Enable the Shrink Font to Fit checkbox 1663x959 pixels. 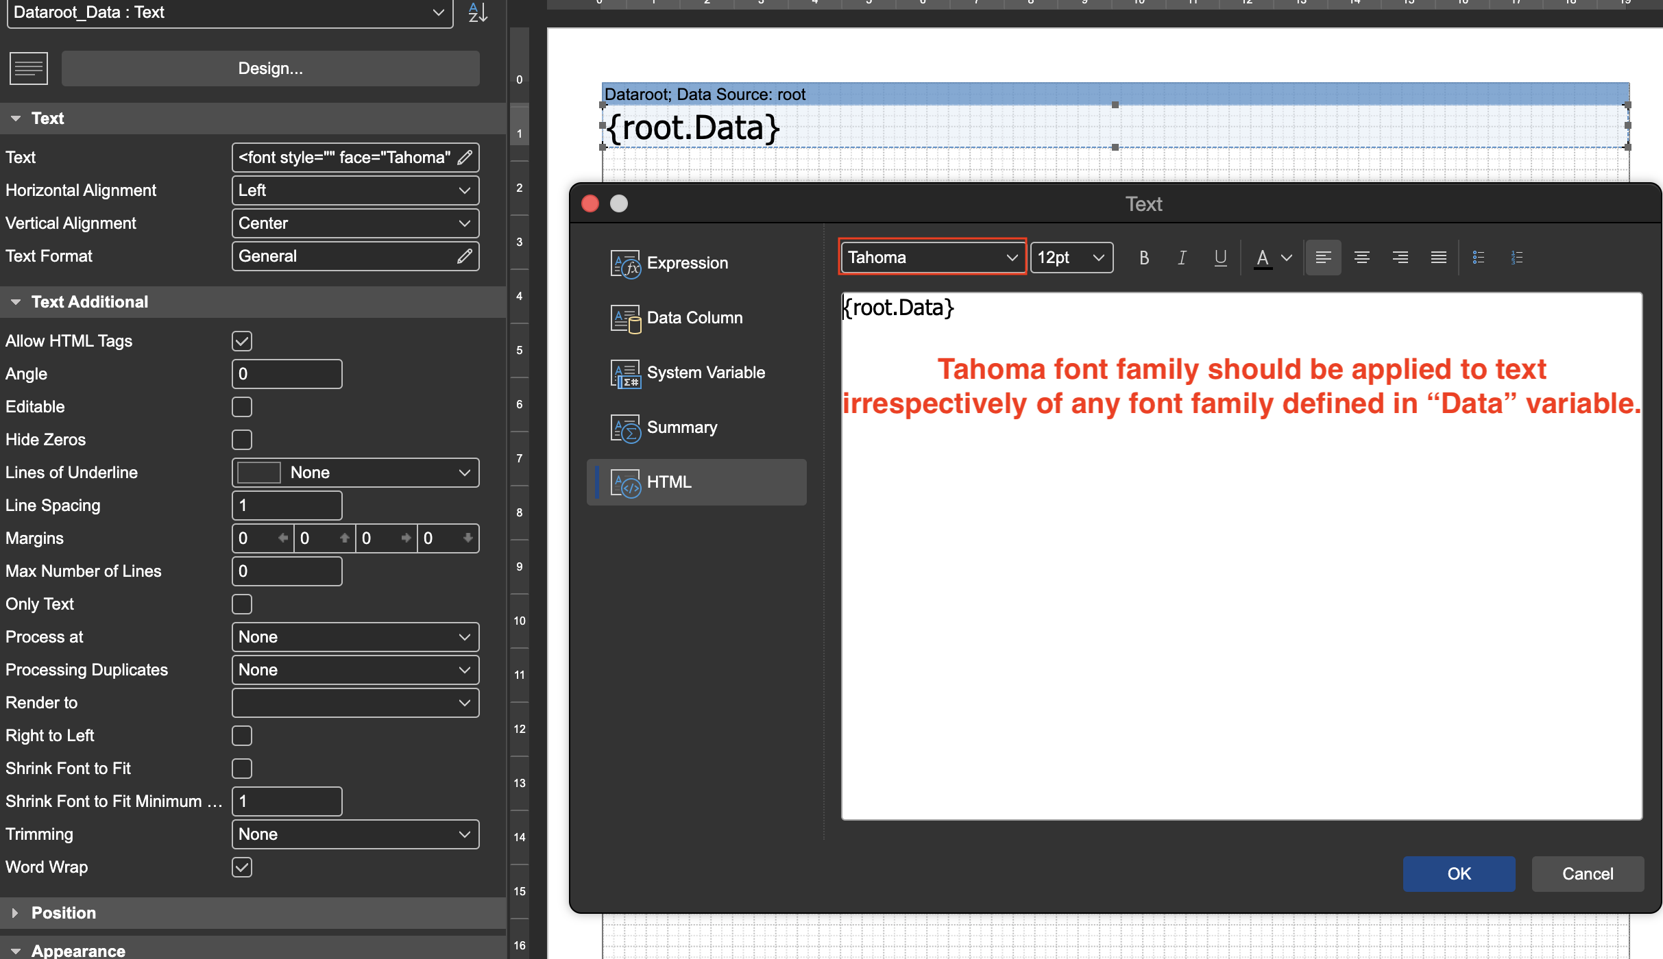242,769
